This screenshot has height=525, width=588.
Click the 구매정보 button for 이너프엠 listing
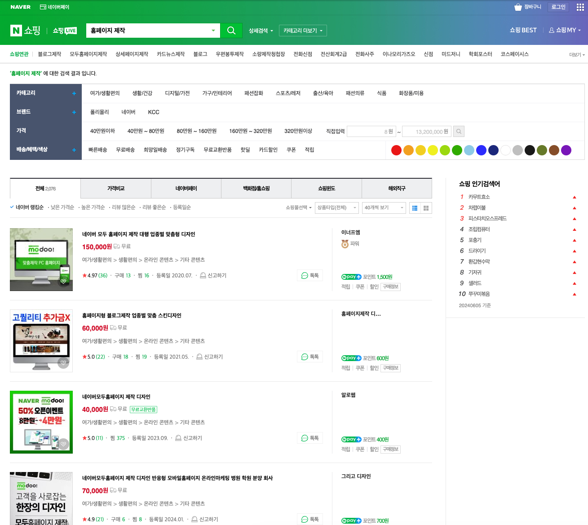point(390,287)
